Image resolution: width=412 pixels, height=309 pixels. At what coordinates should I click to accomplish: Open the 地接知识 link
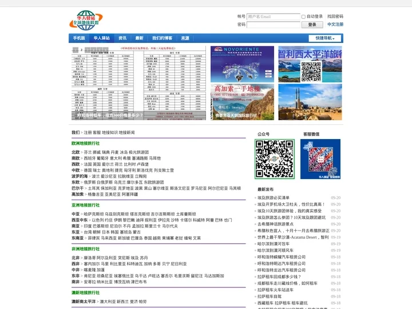point(109,132)
